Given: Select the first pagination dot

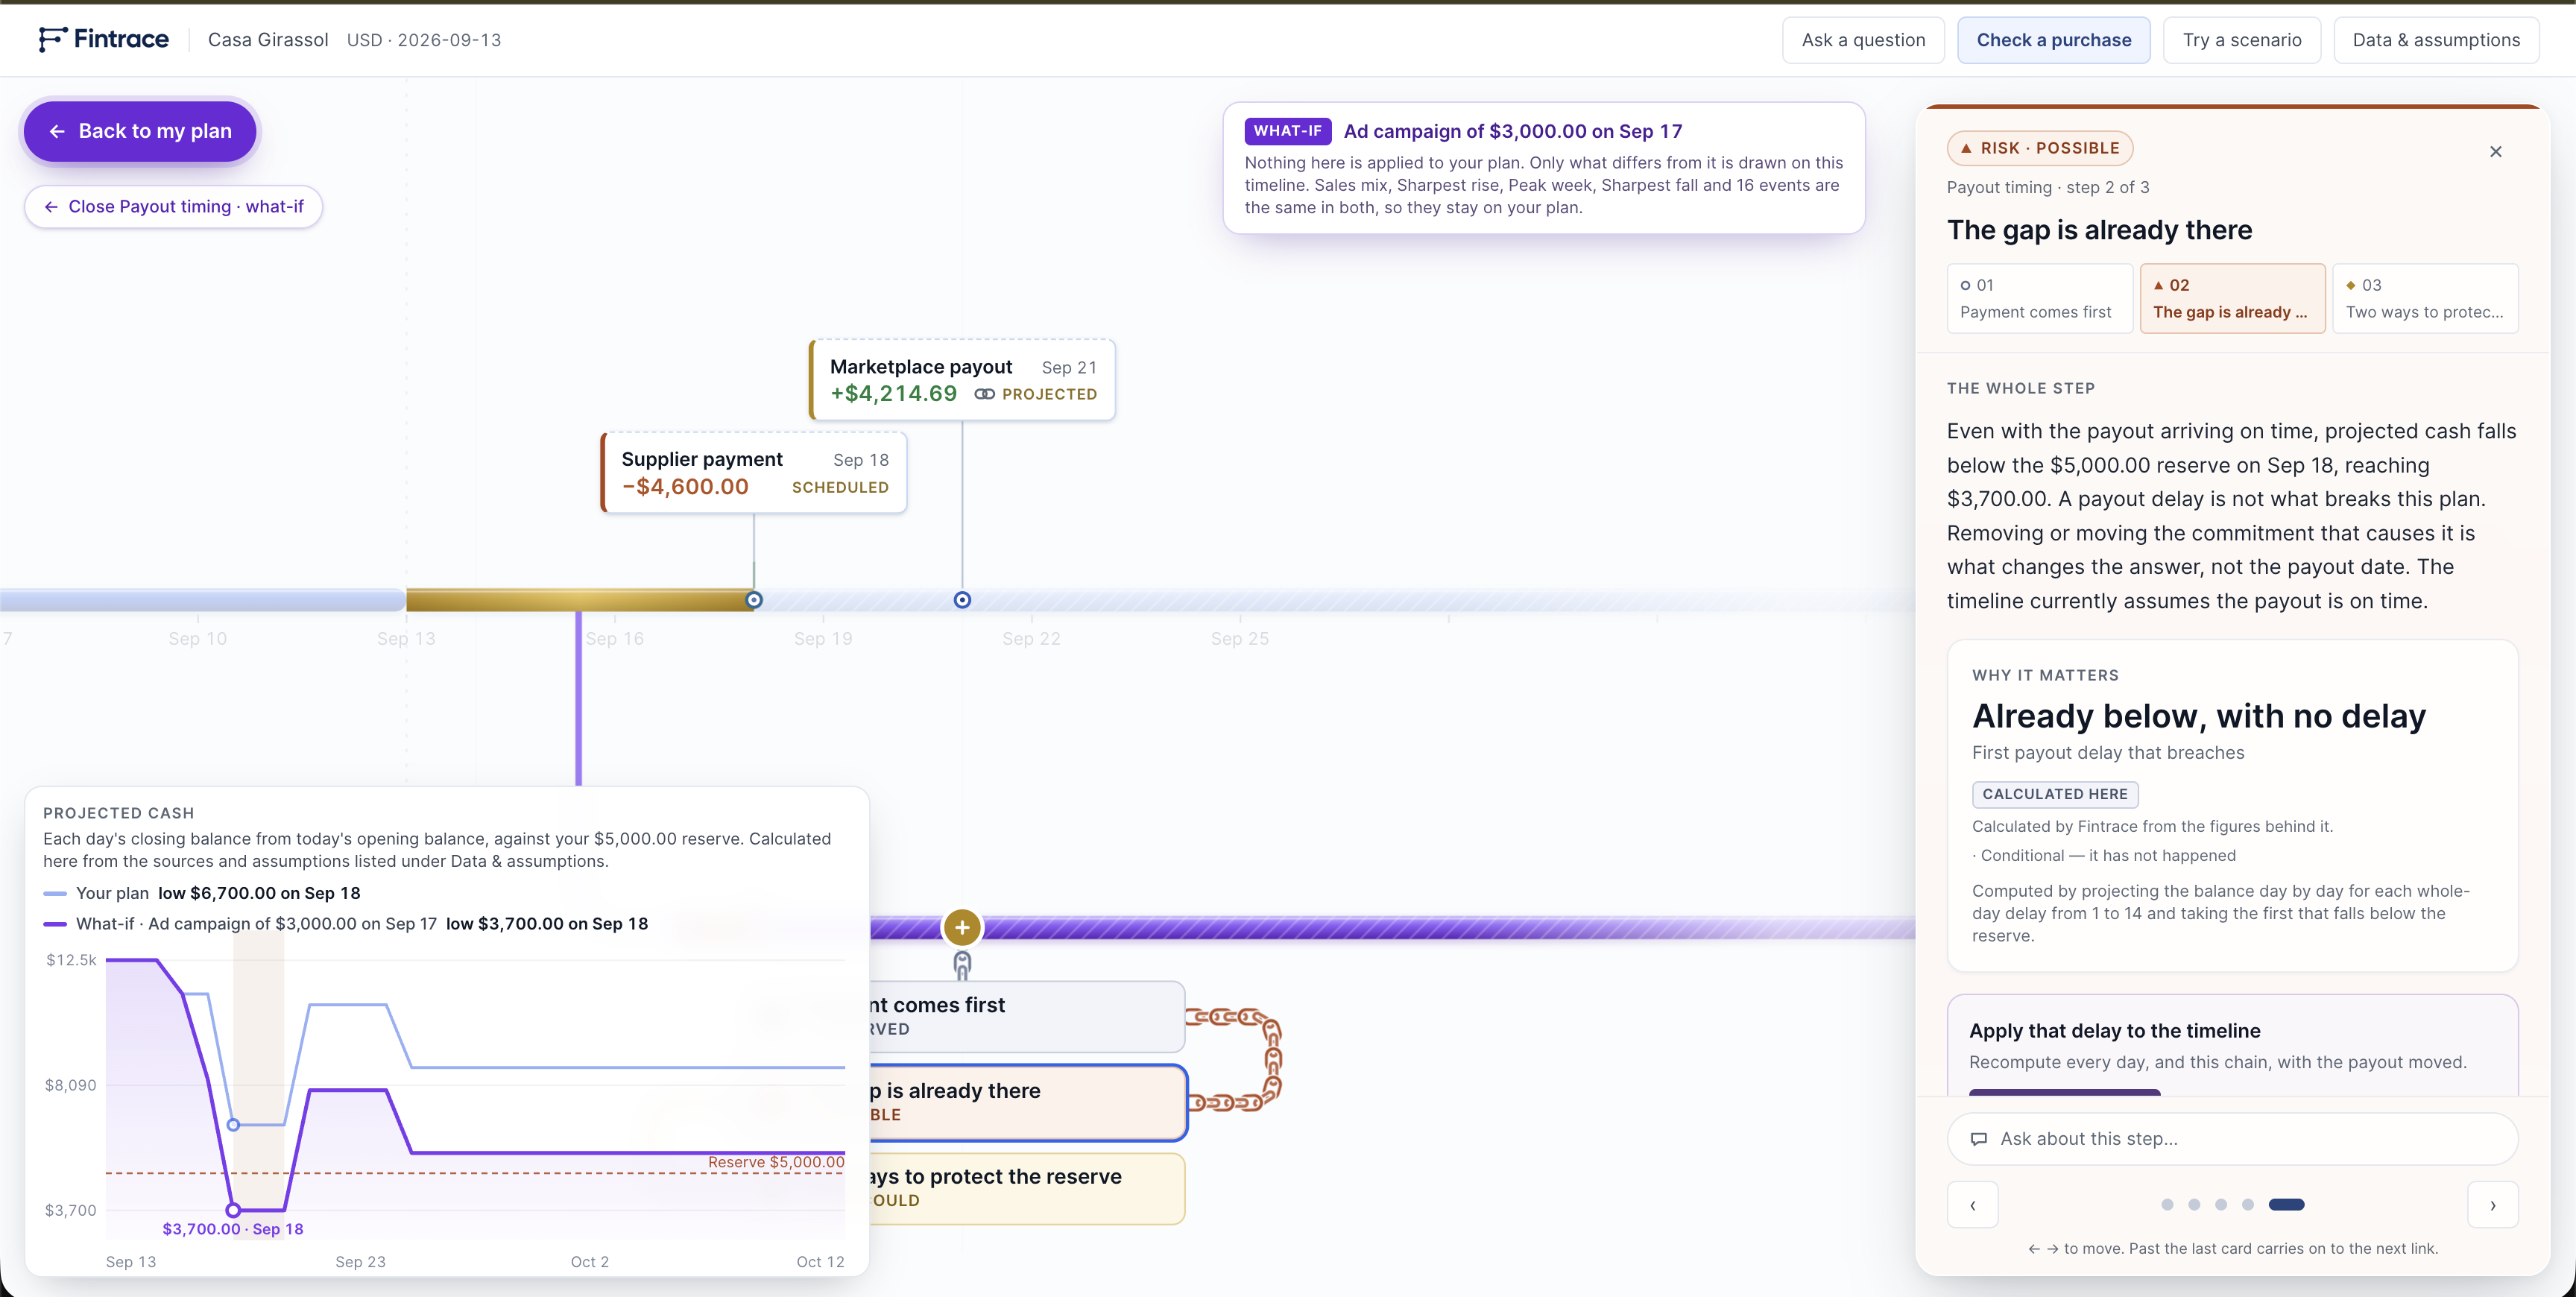Looking at the screenshot, I should tap(2167, 1205).
